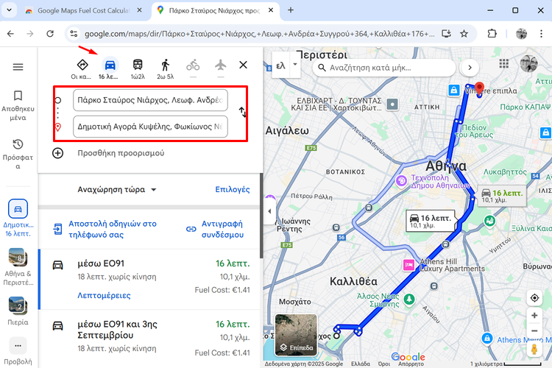
Task: Zoom in on the map
Action: pyautogui.click(x=534, y=316)
